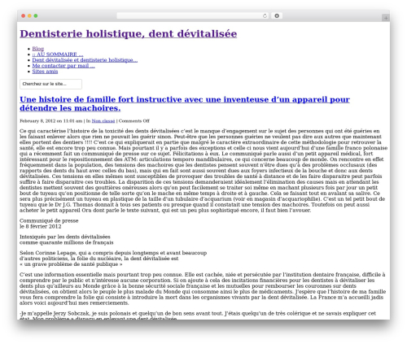Click paragraph starting Je m'appelle Jerzy Sobczak
Screen dimensions: 407x344
click(x=198, y=316)
